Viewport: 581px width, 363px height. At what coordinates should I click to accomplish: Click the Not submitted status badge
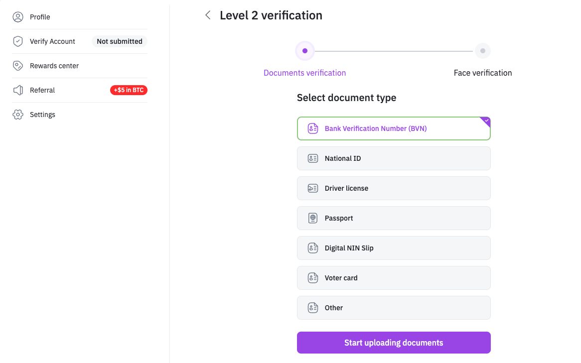tap(120, 41)
